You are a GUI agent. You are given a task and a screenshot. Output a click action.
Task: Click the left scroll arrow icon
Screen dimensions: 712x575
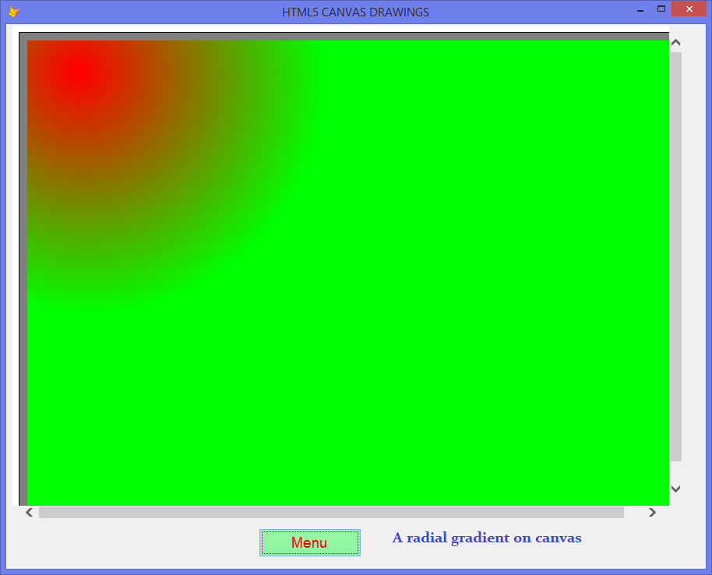(28, 512)
